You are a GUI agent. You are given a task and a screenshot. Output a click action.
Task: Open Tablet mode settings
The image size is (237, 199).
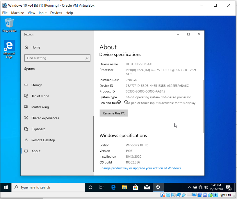tap(40, 96)
